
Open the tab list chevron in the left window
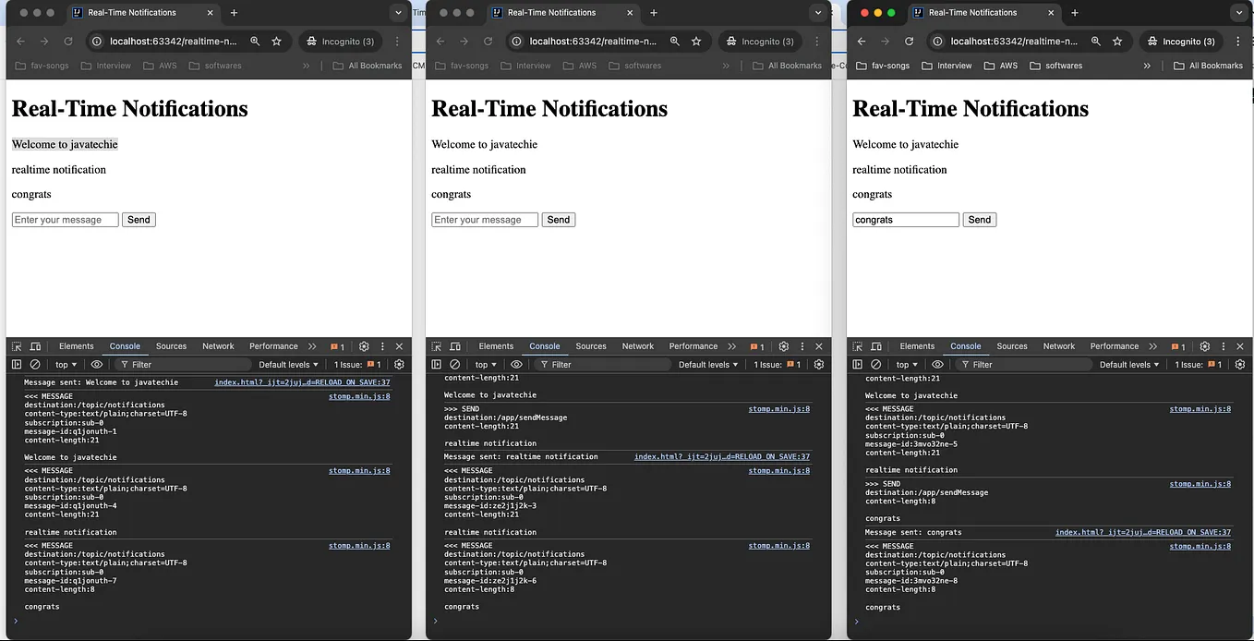click(397, 13)
